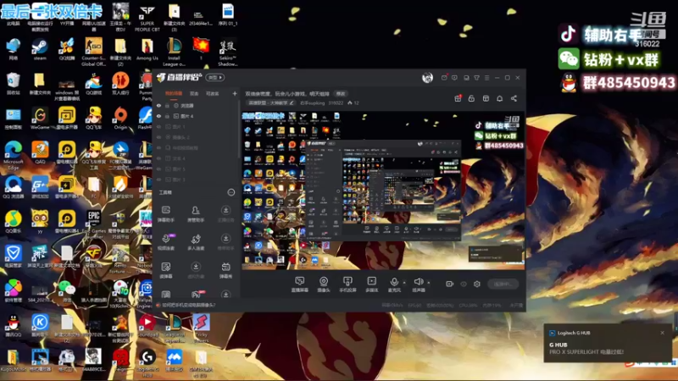The image size is (678, 381).
Task: Select the active orange scene tab
Action: point(174,93)
